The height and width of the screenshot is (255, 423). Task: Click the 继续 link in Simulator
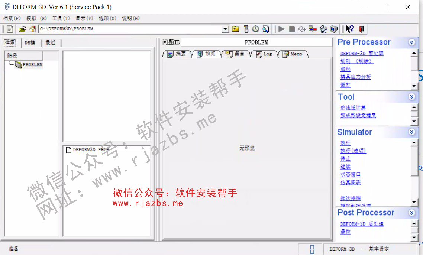[346, 167]
